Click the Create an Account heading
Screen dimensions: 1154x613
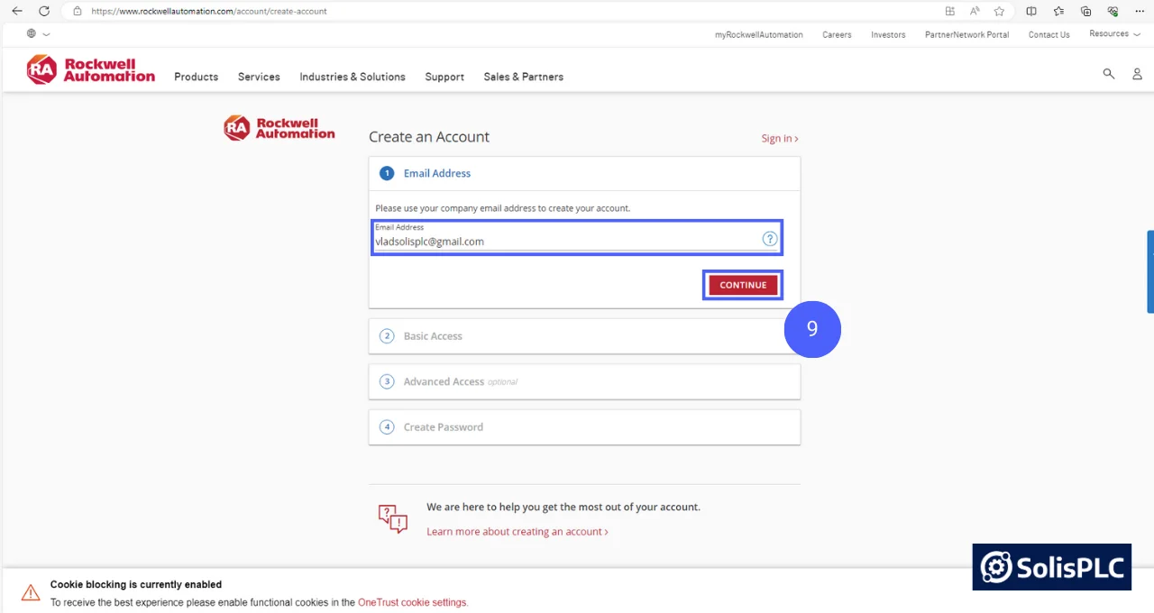click(x=429, y=137)
